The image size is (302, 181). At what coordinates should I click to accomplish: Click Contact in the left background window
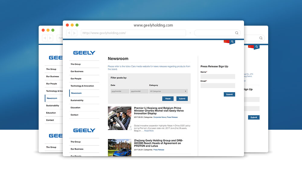[50, 120]
